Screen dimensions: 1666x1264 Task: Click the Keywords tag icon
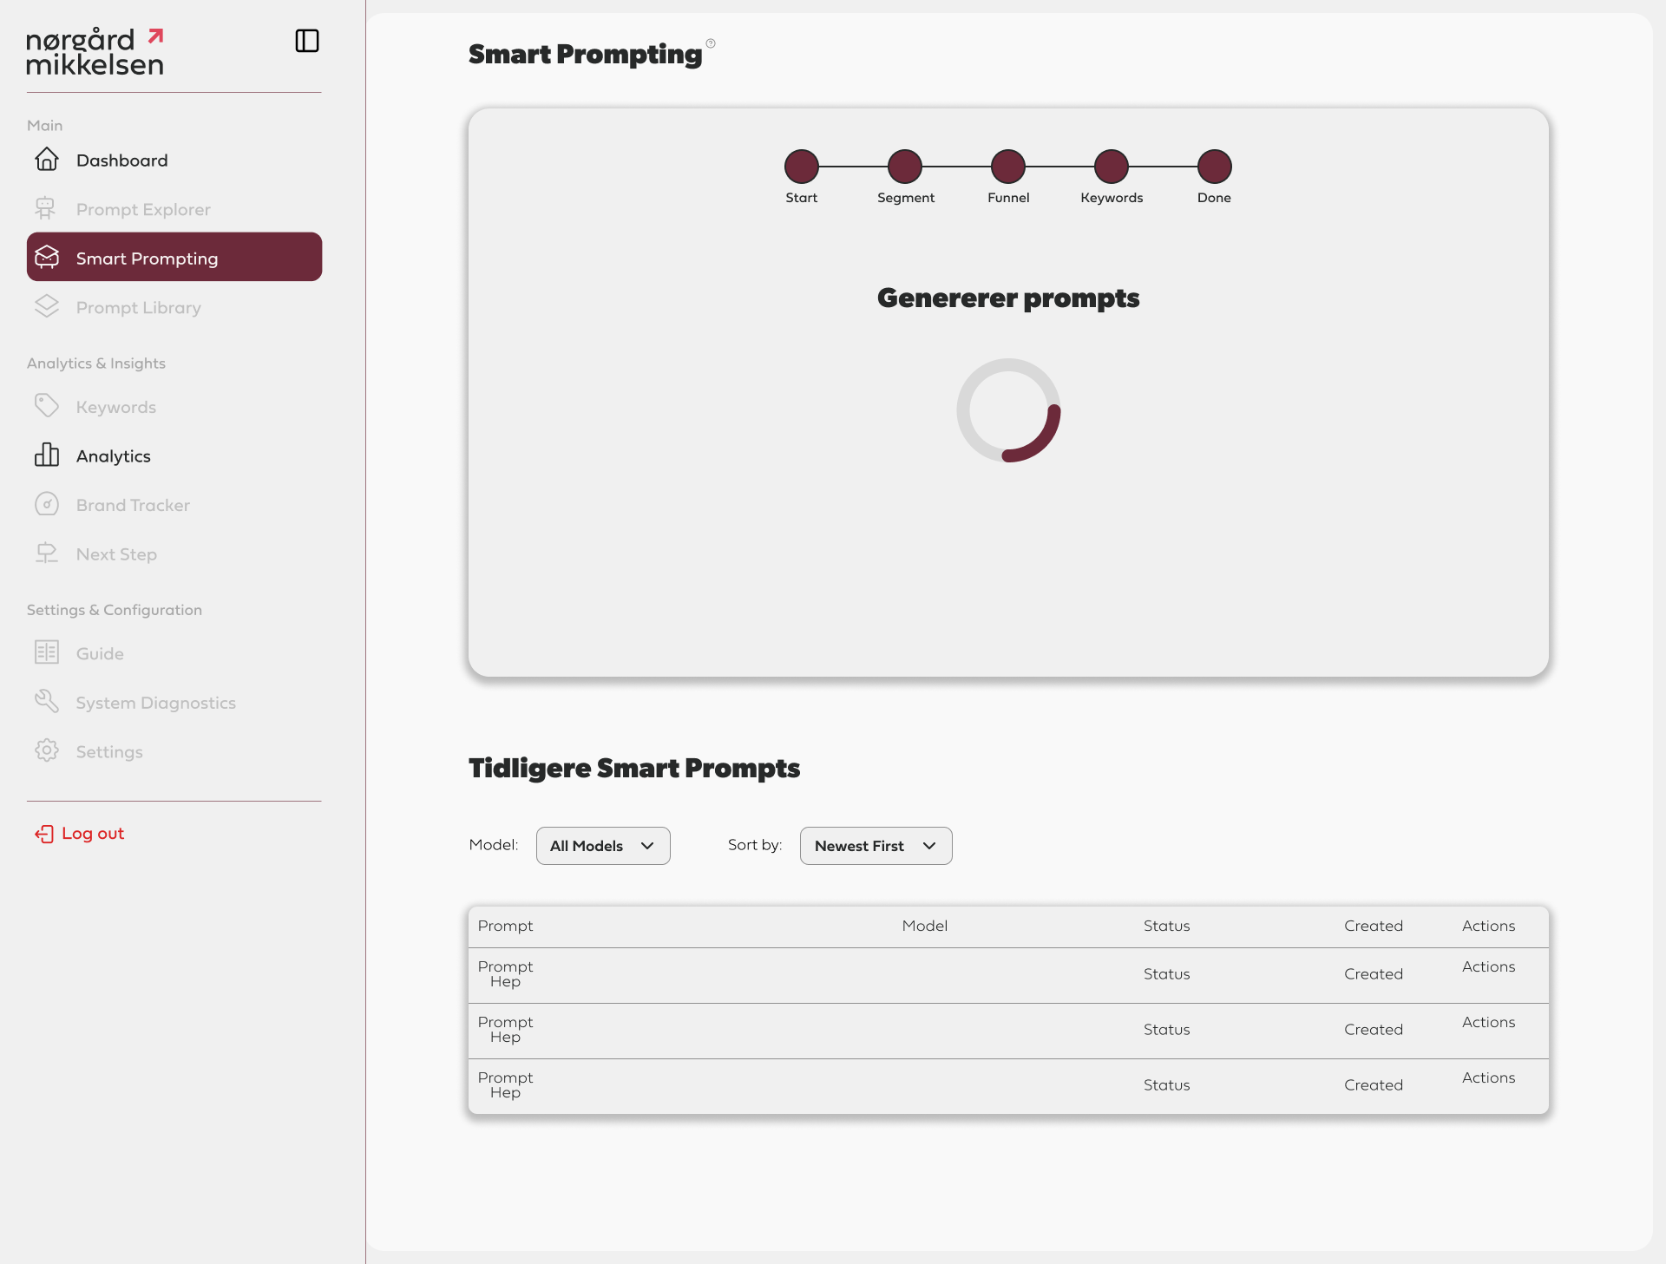(x=47, y=406)
